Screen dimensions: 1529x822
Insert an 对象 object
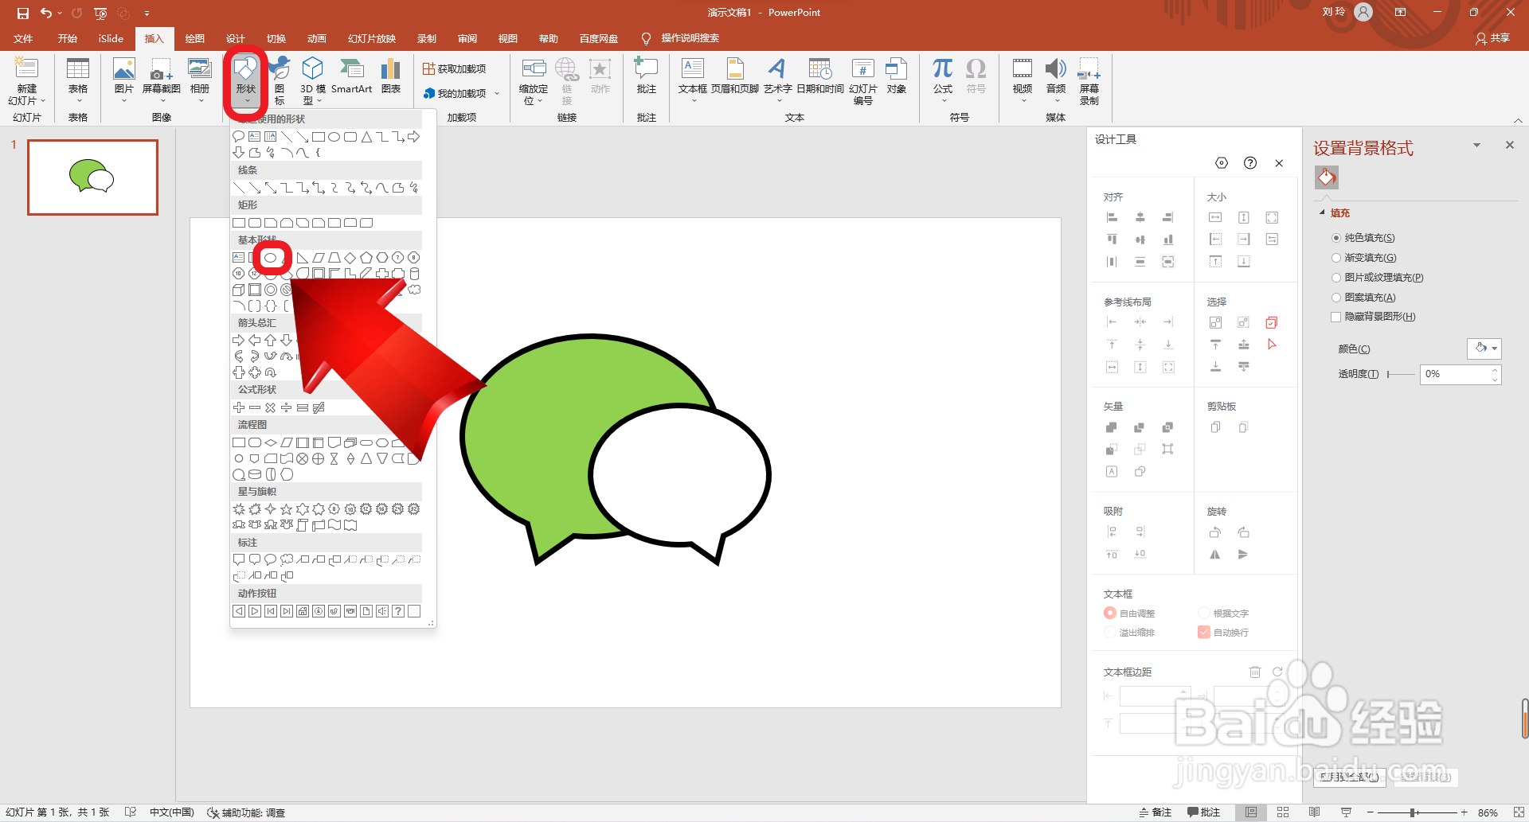pos(897,76)
